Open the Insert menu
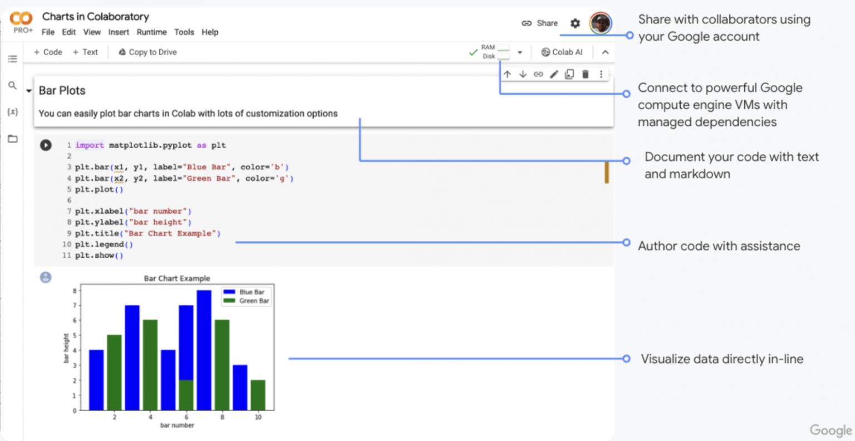855x441 pixels. (x=119, y=32)
